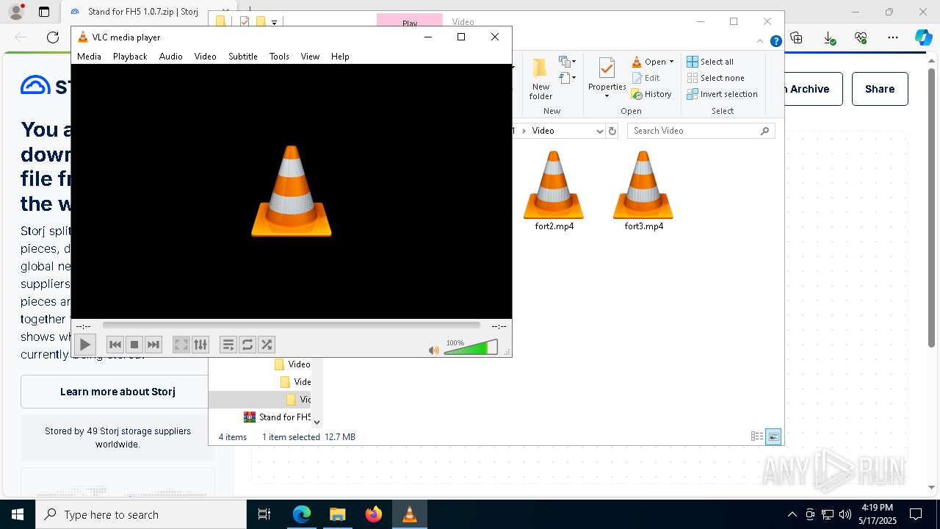Image resolution: width=940 pixels, height=529 pixels.
Task: Click the Share button on Storj page
Action: (x=880, y=89)
